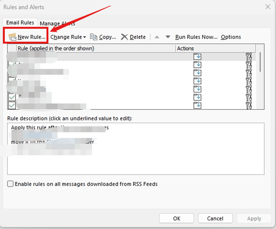Click the Copy rule button

pos(103,37)
